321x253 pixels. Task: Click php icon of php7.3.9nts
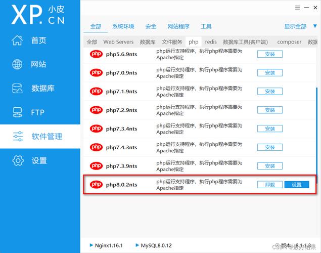coord(96,166)
